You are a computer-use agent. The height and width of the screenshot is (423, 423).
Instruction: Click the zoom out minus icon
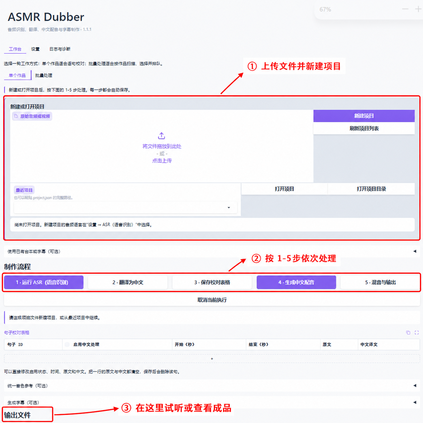tap(405, 9)
